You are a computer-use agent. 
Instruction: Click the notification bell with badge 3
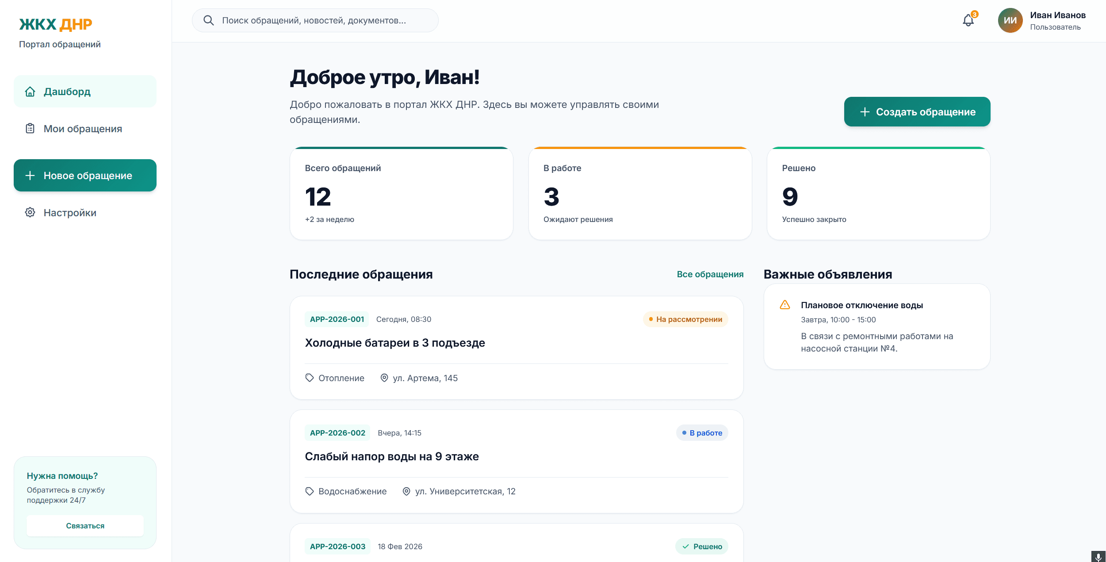[x=968, y=20]
